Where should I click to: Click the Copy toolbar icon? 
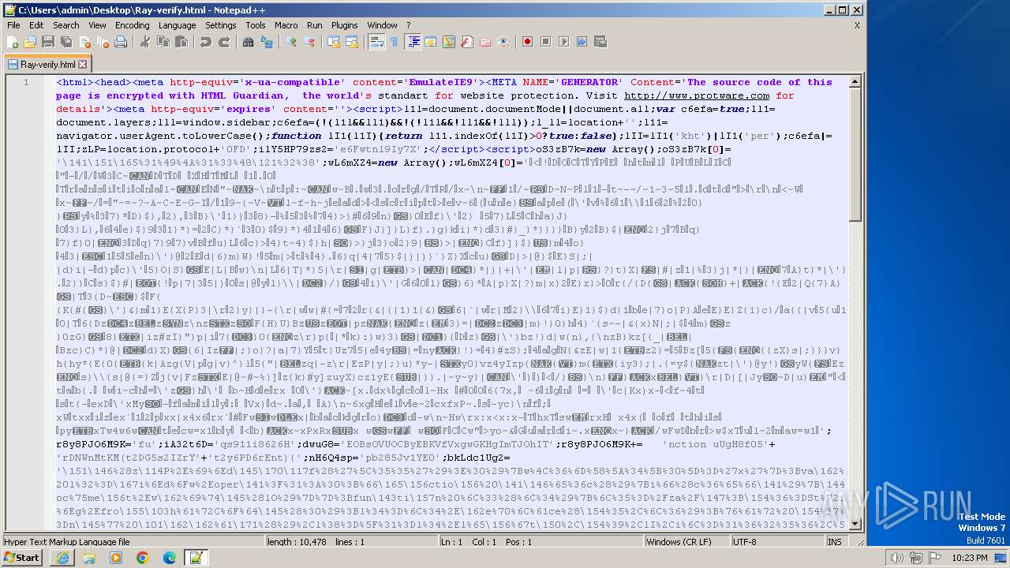click(163, 42)
